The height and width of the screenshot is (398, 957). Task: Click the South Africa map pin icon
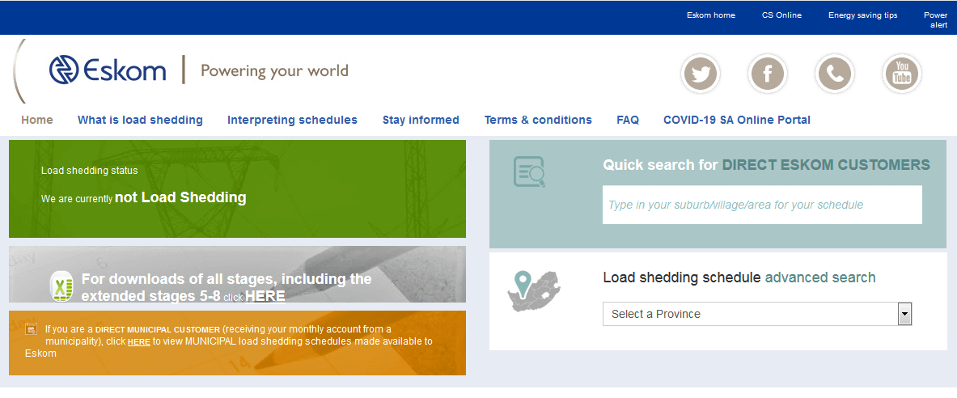click(534, 290)
